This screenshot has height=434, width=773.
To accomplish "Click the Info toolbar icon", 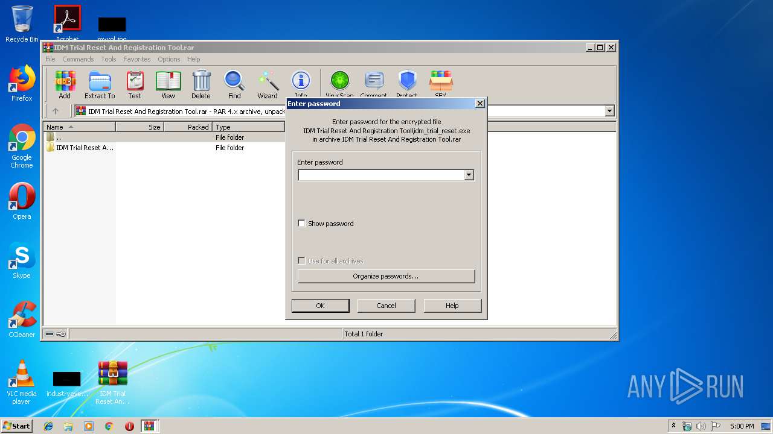I will tap(301, 83).
